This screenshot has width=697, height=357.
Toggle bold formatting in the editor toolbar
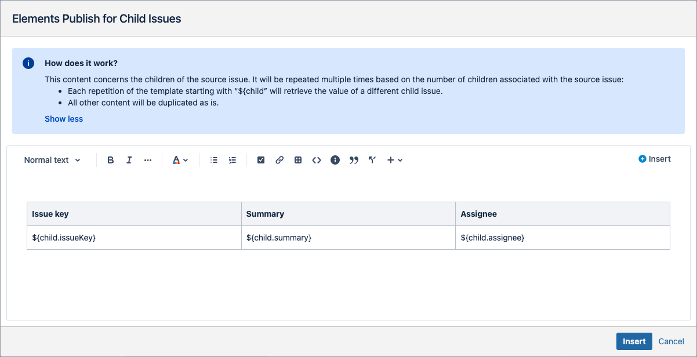point(111,160)
